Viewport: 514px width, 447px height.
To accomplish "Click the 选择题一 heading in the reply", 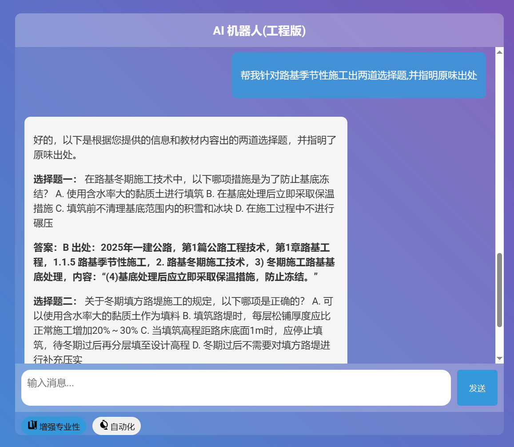I will (x=55, y=179).
